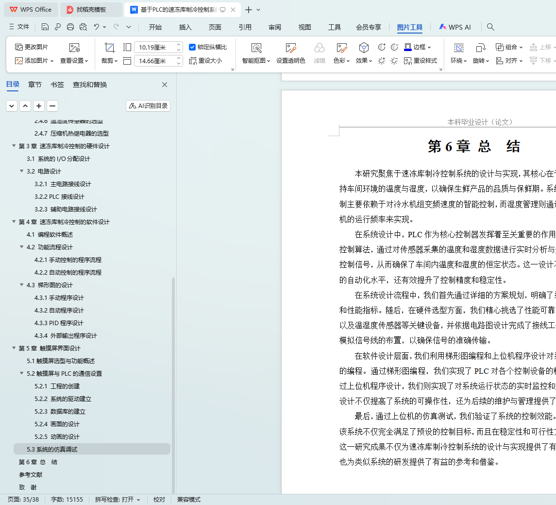
Task: Click the expand-all down chevron in outline pane
Action: pos(12,106)
